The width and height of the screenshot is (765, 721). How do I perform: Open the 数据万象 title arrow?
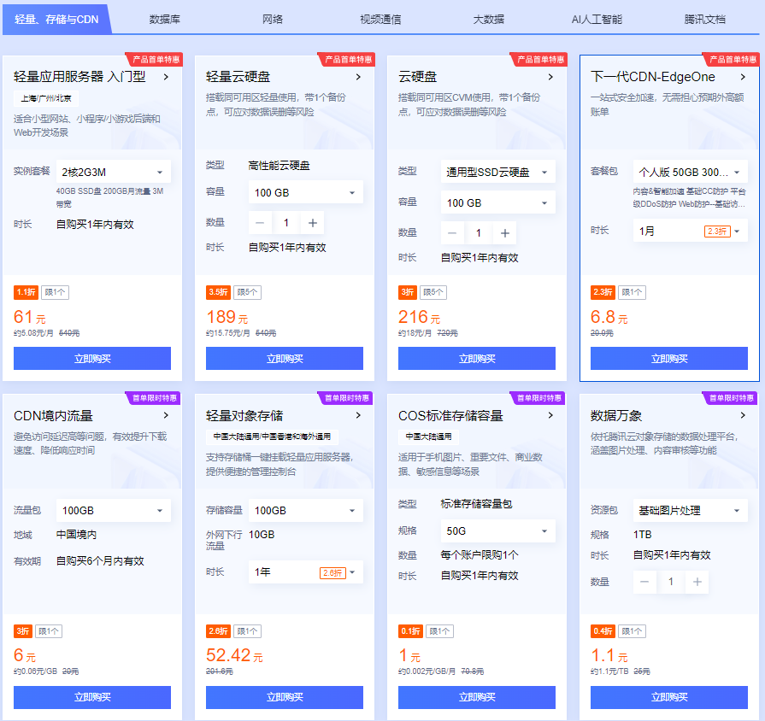click(743, 415)
